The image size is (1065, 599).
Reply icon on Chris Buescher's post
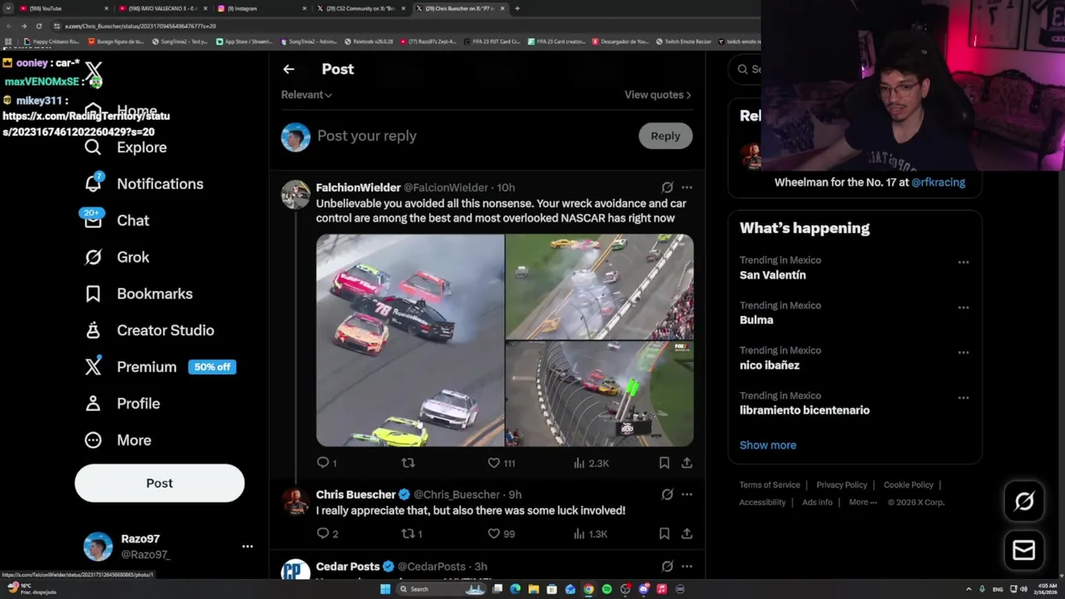[x=323, y=533]
